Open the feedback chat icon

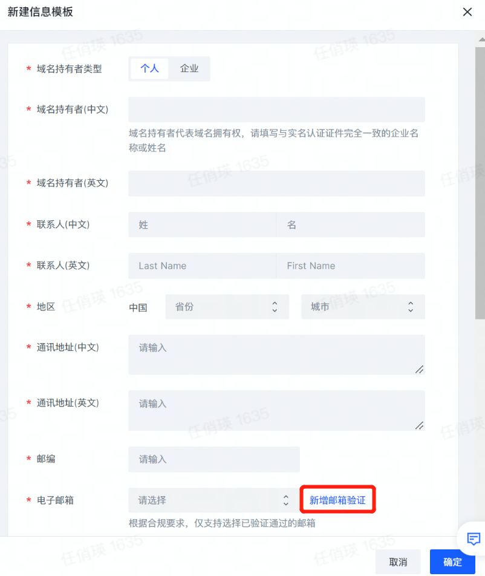pyautogui.click(x=474, y=538)
